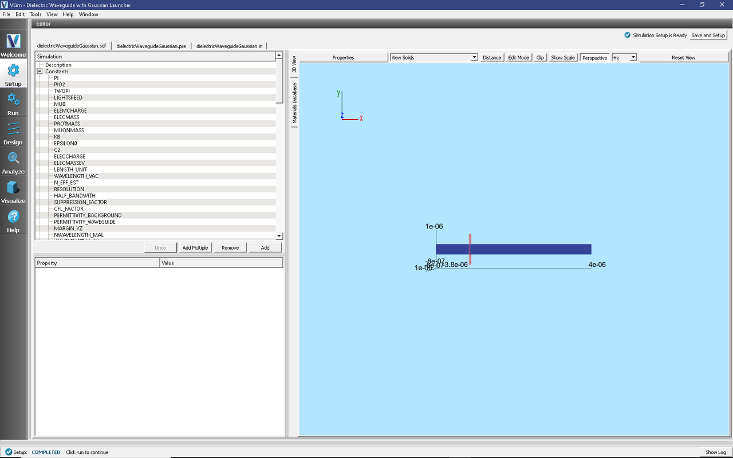Click the tree scroll down arrow
This screenshot has height=458, width=733.
[x=279, y=236]
